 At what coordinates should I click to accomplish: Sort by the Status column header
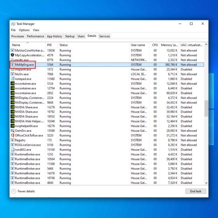pos(94,45)
